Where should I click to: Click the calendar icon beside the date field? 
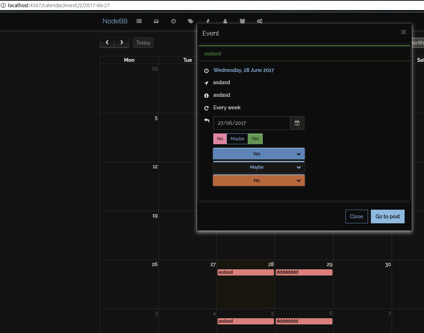(297, 123)
